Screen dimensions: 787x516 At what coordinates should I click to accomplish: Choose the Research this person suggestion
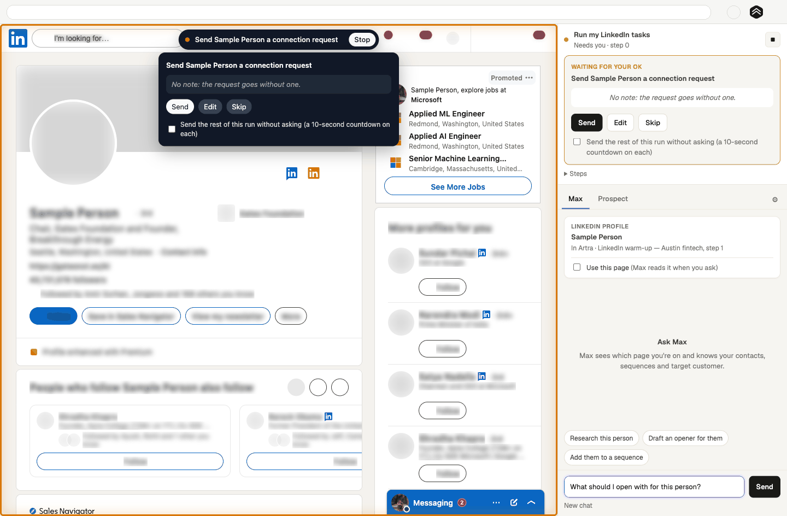click(x=601, y=438)
